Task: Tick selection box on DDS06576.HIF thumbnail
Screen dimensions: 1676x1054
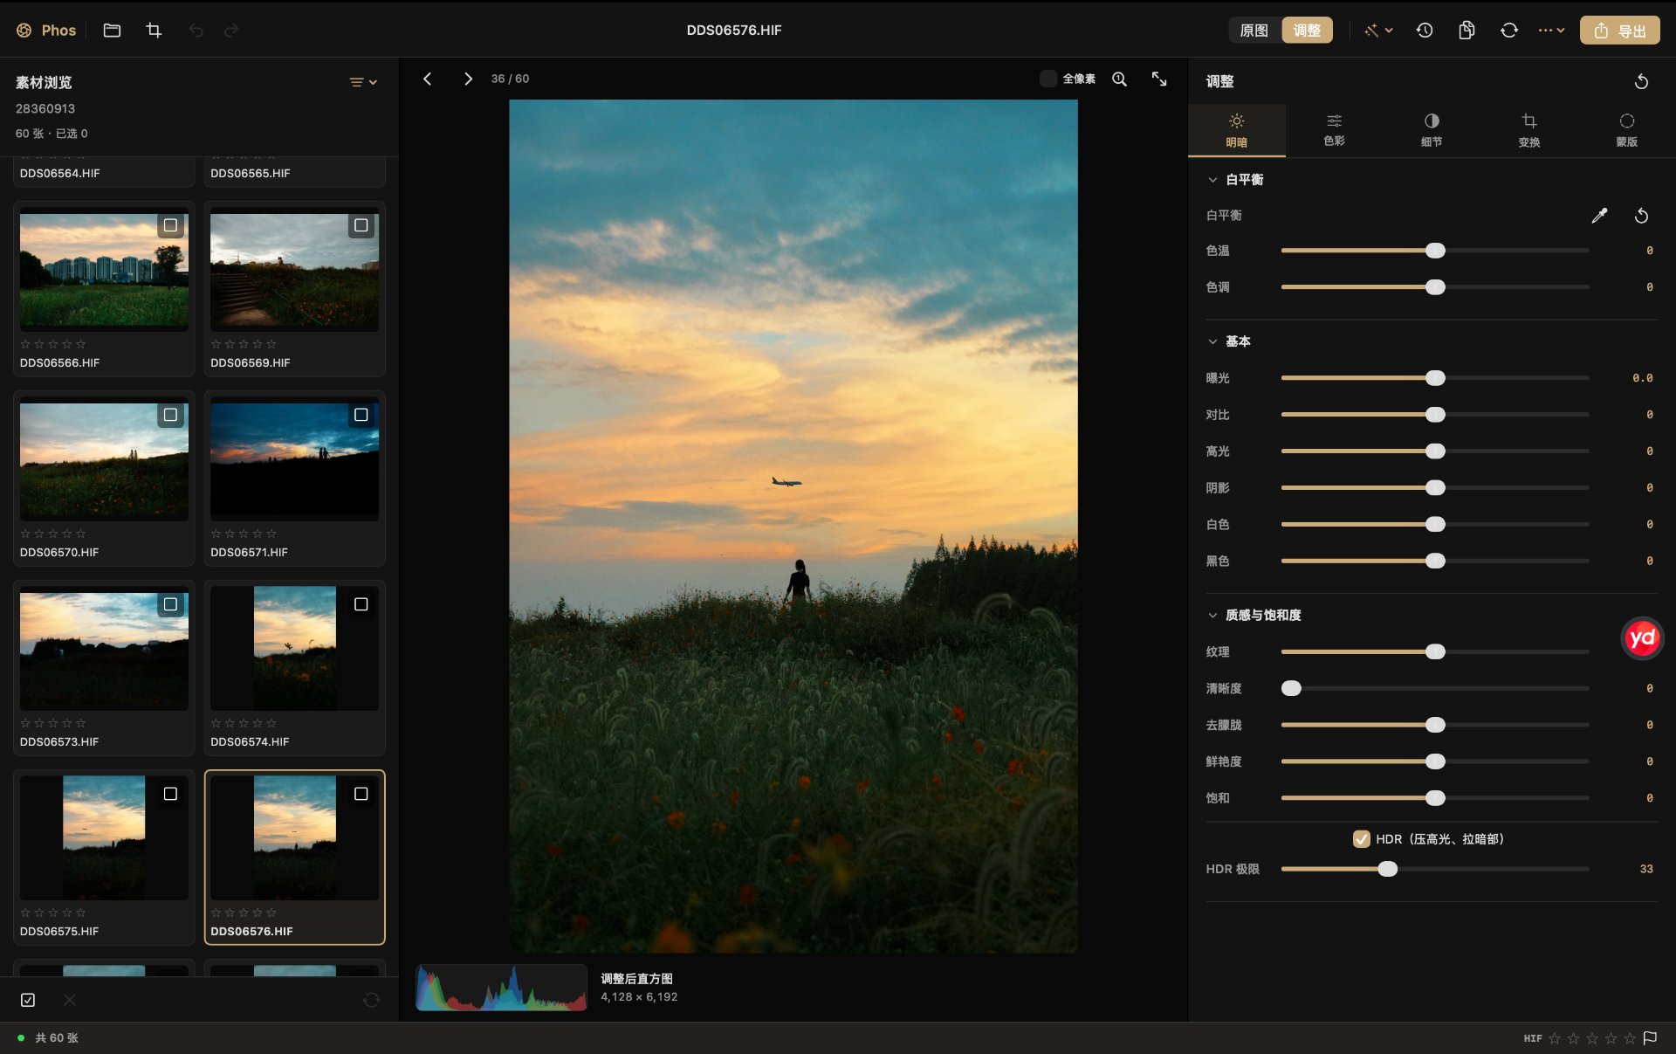Action: click(361, 794)
